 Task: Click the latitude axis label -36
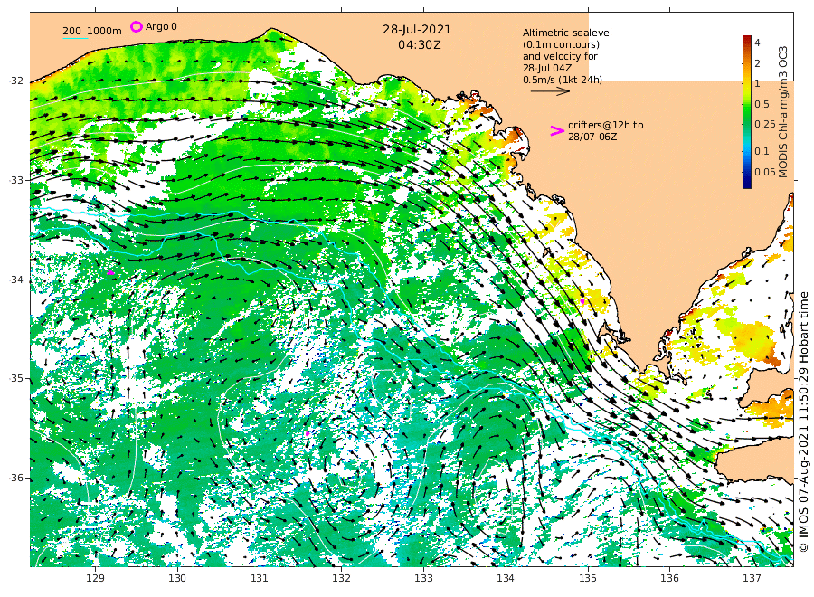(16, 478)
